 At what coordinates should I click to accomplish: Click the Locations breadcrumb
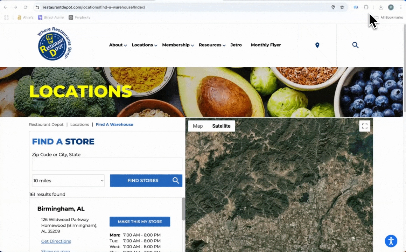click(x=79, y=125)
